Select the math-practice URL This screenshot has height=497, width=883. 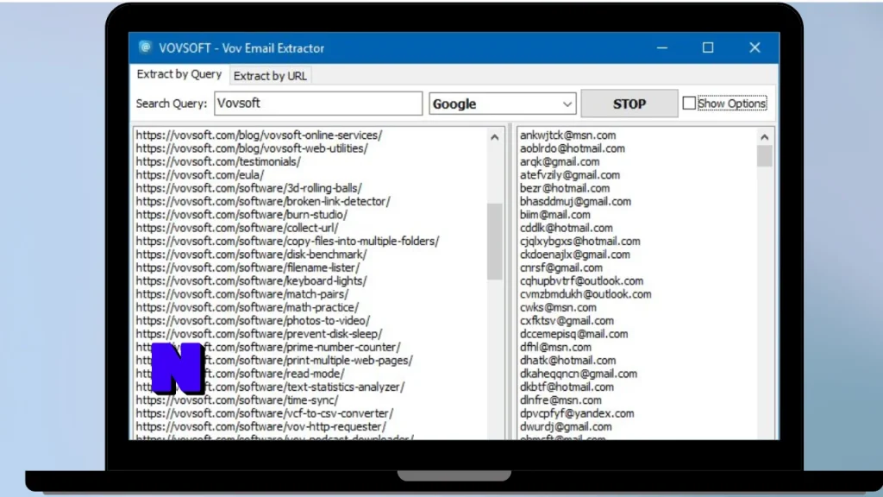(x=247, y=307)
